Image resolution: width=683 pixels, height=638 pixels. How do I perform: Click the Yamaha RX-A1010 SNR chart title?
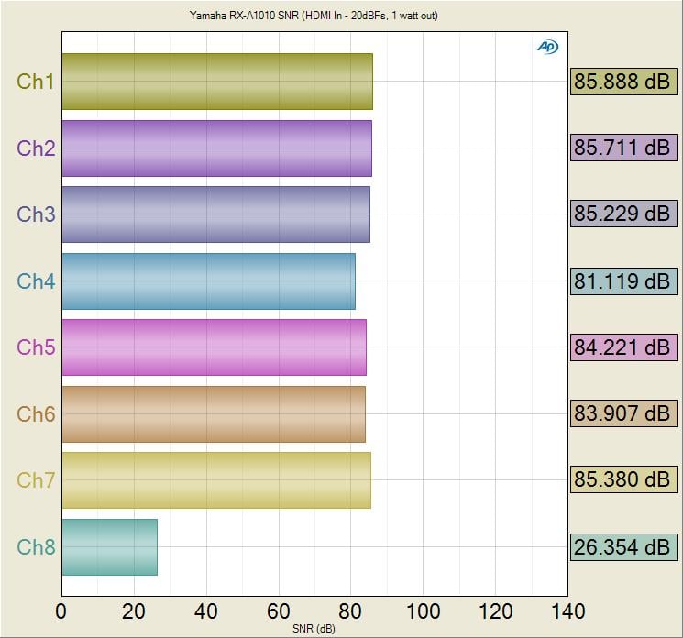[314, 16]
